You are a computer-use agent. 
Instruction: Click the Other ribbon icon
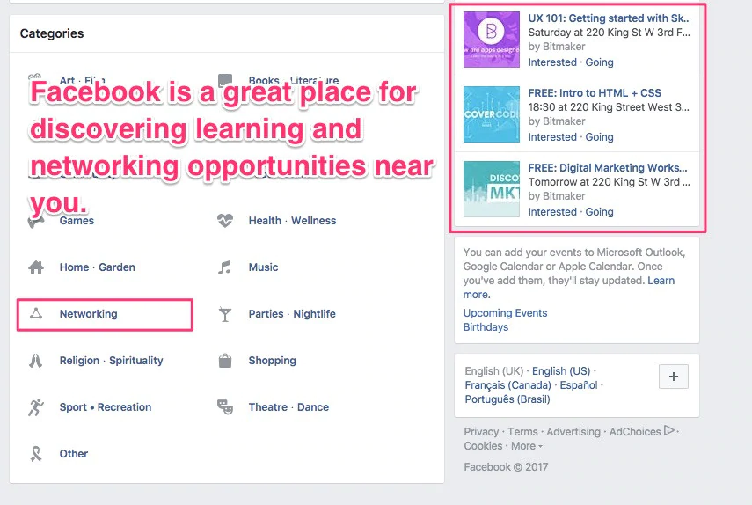(36, 454)
